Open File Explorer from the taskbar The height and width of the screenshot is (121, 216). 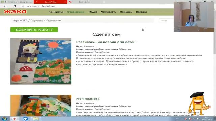pos(36,119)
